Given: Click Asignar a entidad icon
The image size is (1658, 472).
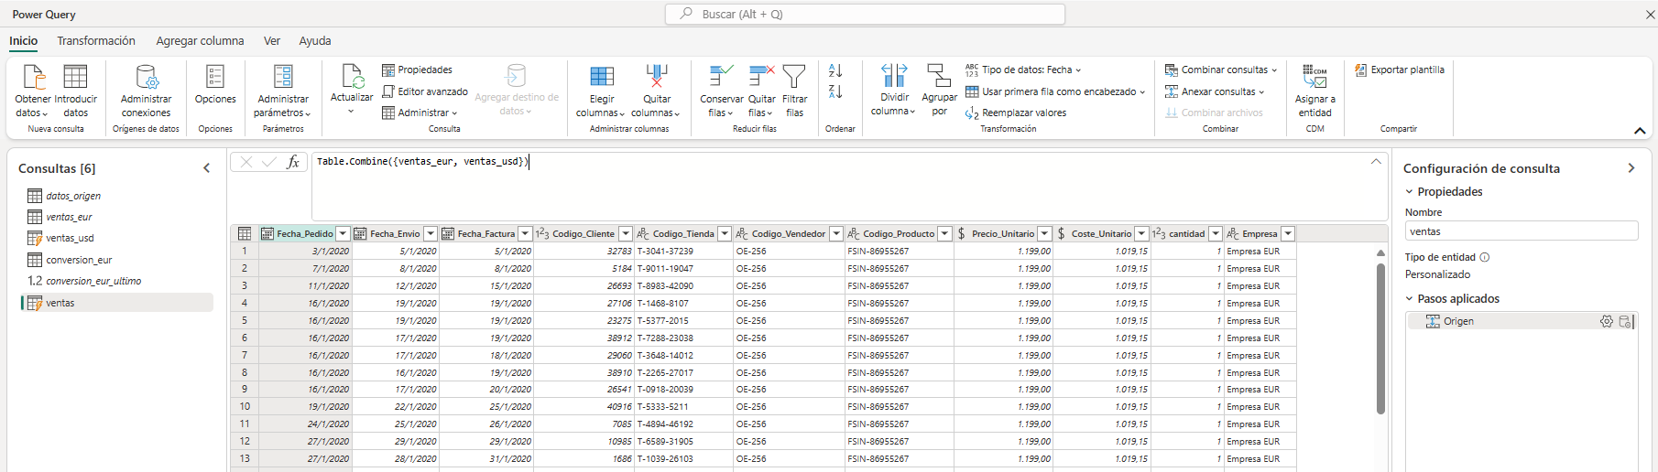Looking at the screenshot, I should (1314, 78).
